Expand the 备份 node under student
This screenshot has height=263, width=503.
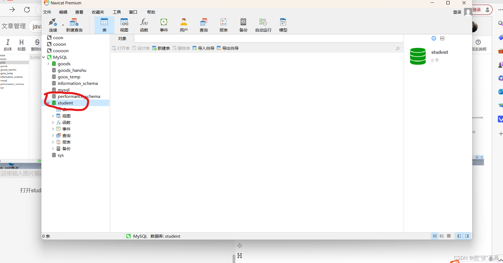coord(53,149)
